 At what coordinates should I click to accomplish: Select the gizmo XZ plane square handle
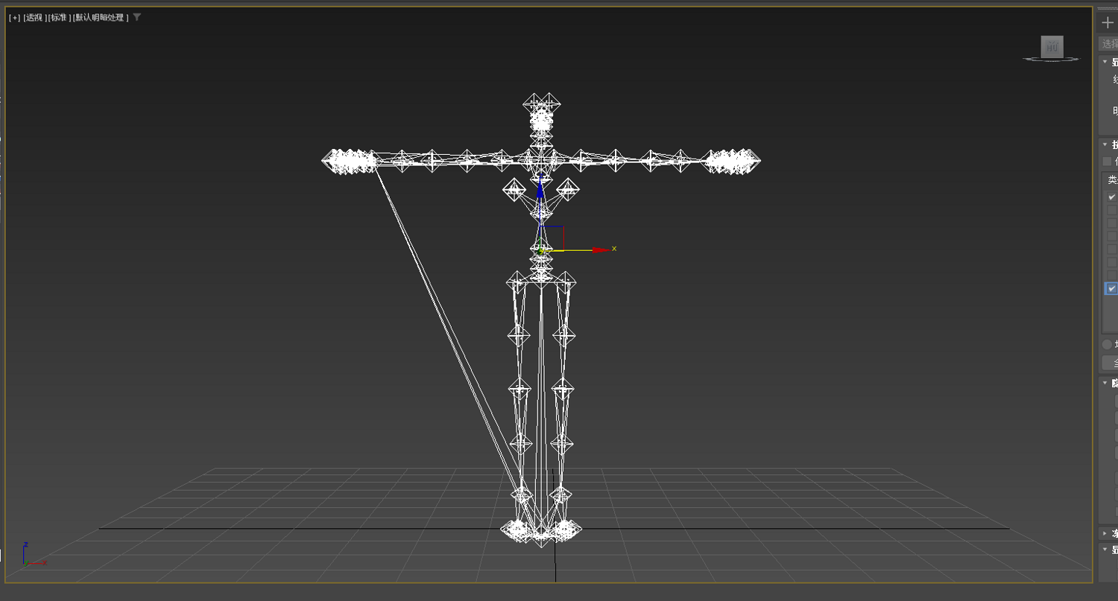pyautogui.click(x=552, y=238)
